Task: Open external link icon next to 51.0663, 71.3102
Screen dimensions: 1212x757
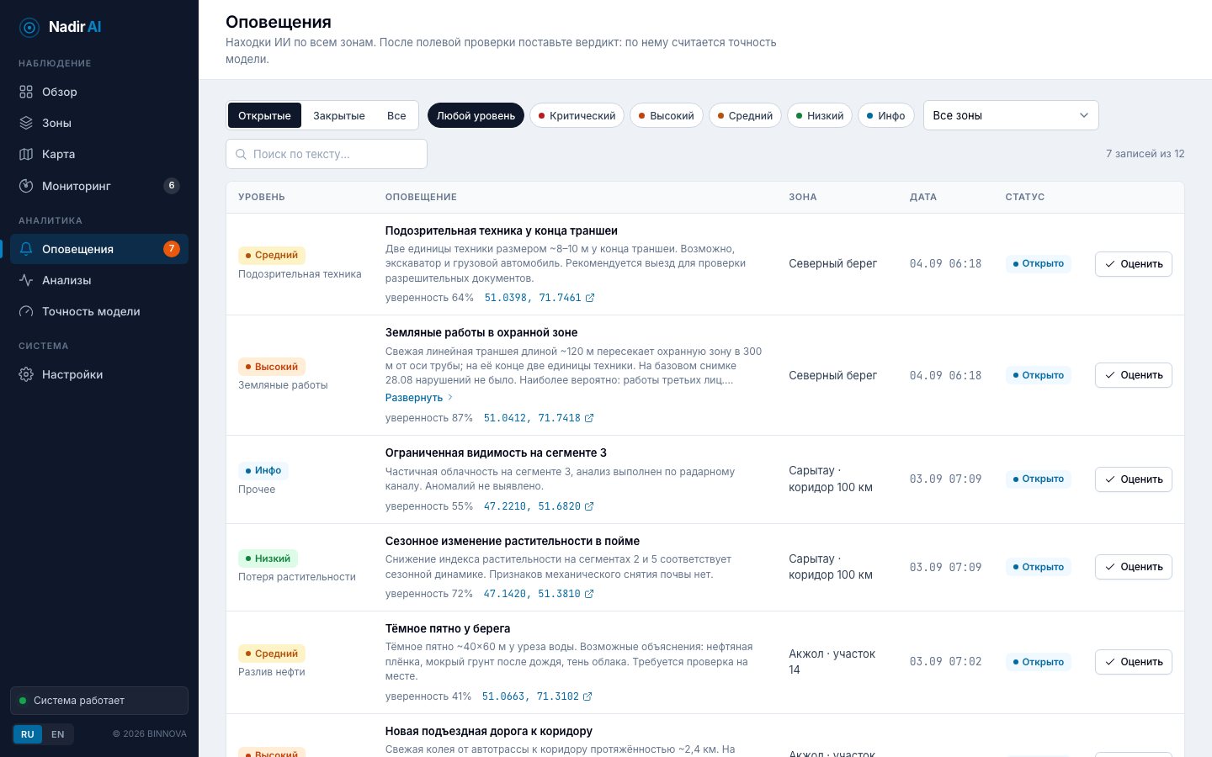Action: click(587, 696)
